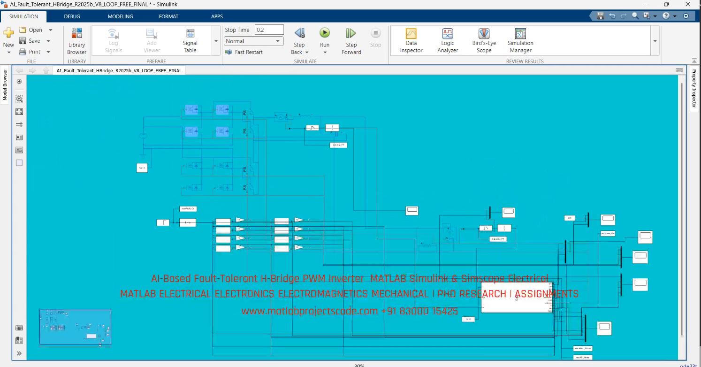Edit the Stop Time field
The width and height of the screenshot is (701, 367).
pos(269,30)
